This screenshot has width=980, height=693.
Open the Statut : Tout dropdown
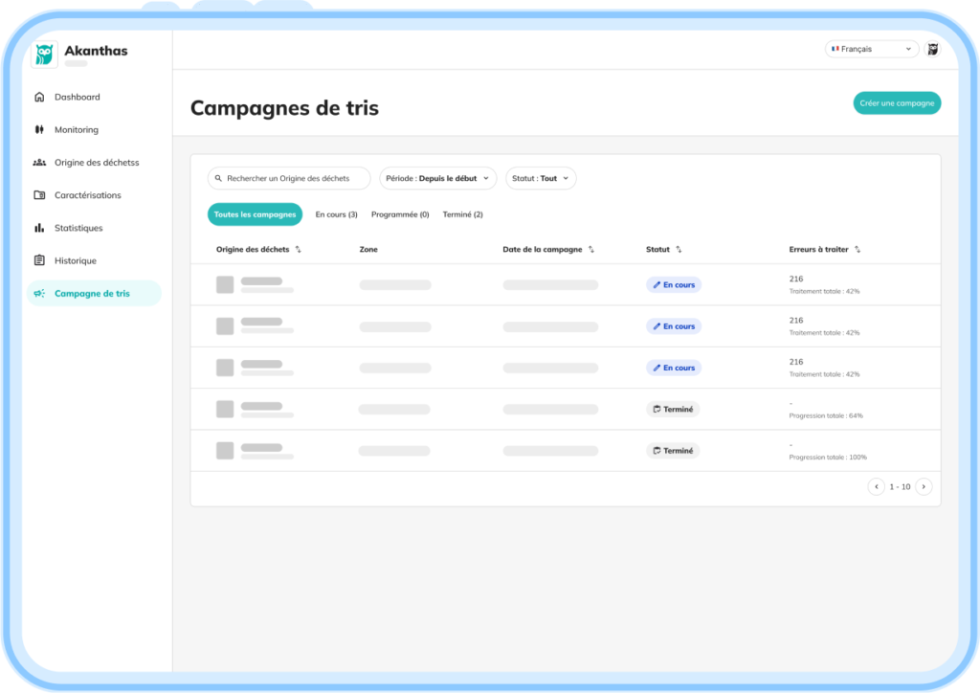click(x=541, y=178)
